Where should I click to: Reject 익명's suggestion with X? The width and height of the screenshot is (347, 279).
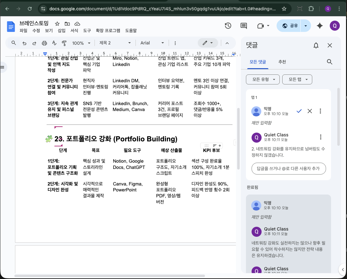[x=310, y=111]
